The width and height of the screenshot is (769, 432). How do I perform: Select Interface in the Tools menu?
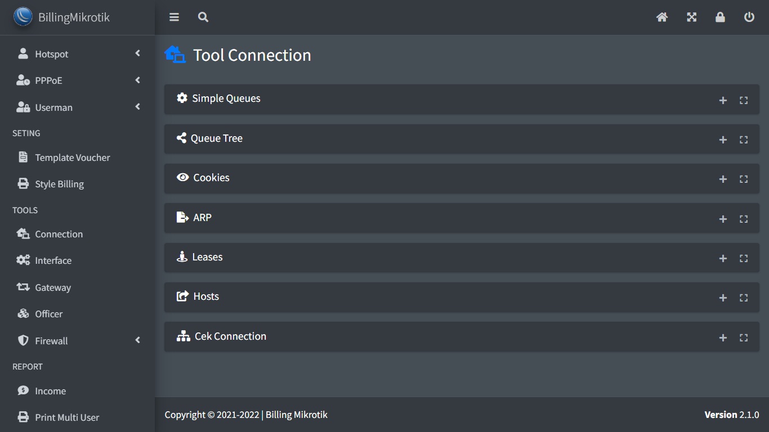pyautogui.click(x=53, y=260)
